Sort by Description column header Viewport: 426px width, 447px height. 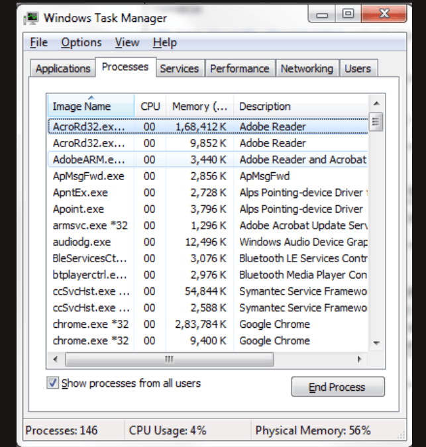click(x=301, y=106)
